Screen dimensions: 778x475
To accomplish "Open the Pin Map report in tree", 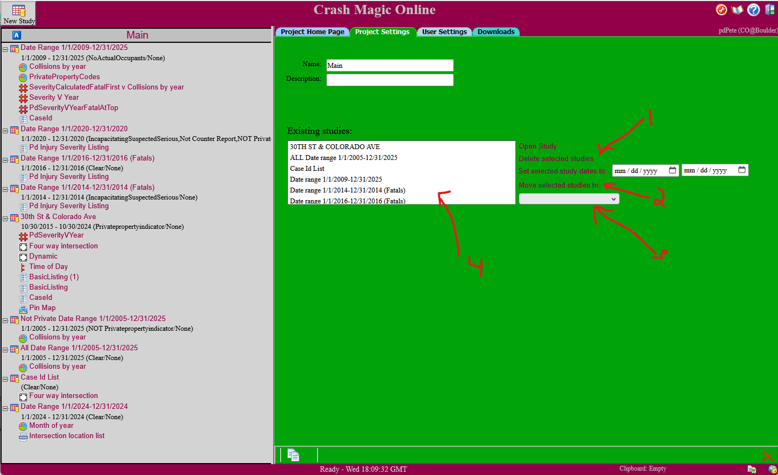I will [42, 308].
